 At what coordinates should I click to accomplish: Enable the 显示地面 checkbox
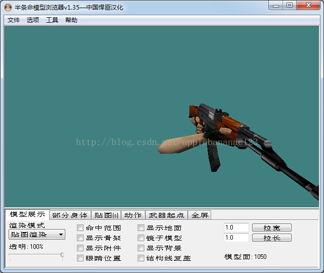tap(141, 228)
